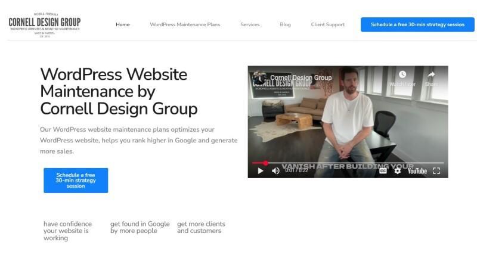Open video settings gear icon
The height and width of the screenshot is (258, 477).
point(397,171)
